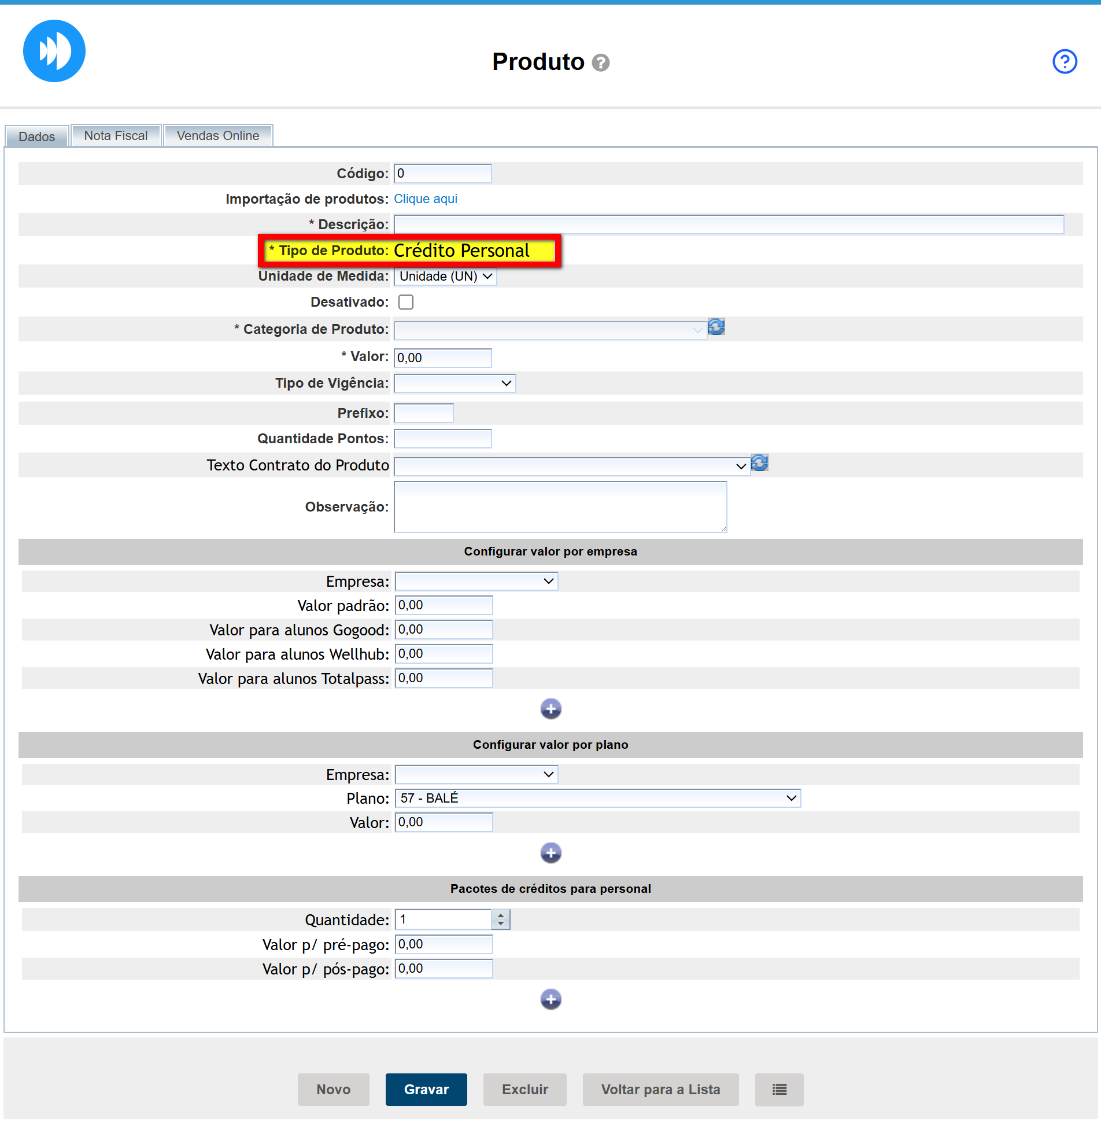The height and width of the screenshot is (1122, 1101).
Task: Switch to the Nota Fiscal tab
Action: 116,136
